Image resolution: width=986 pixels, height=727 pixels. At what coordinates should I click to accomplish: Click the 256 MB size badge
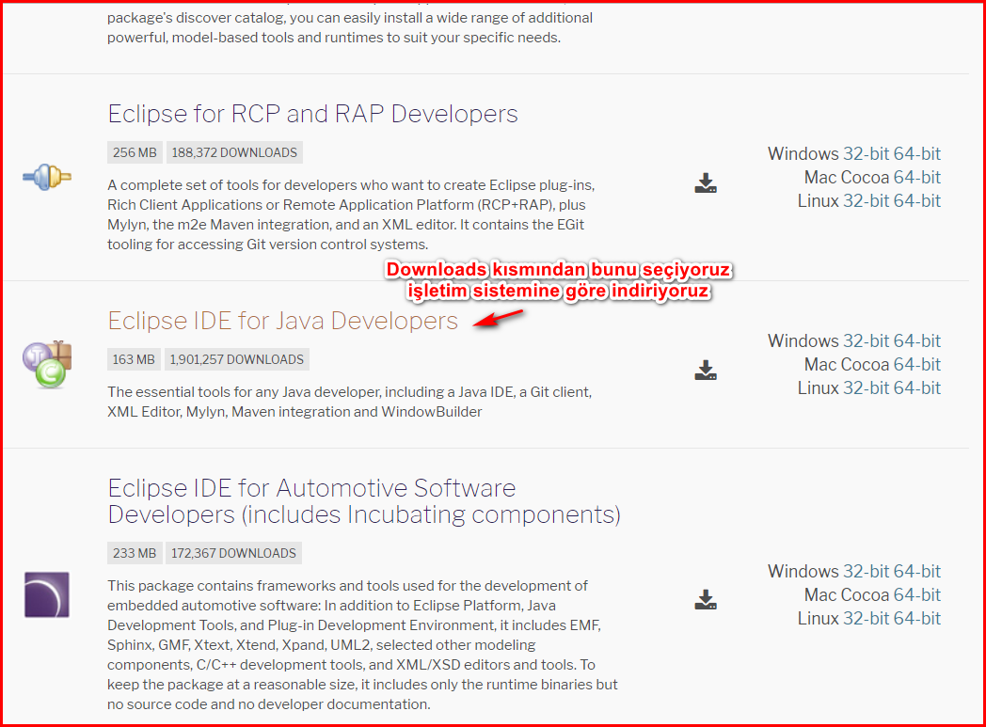[x=135, y=152]
